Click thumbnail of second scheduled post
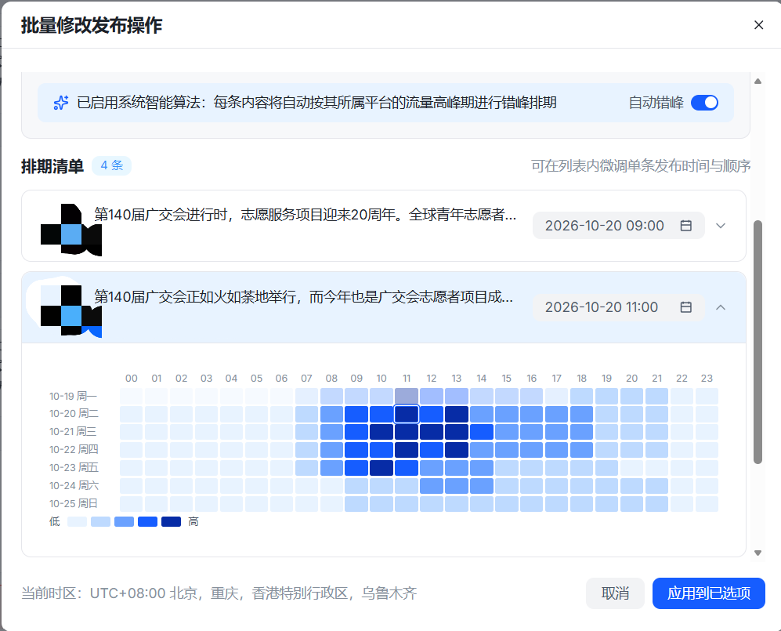This screenshot has width=781, height=631. coord(71,311)
